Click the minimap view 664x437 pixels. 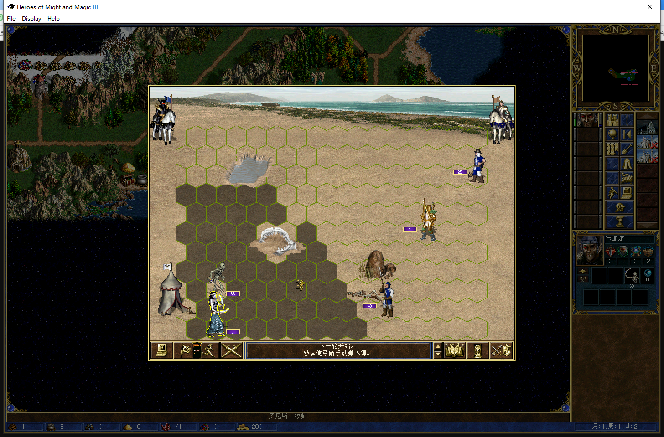click(x=616, y=68)
